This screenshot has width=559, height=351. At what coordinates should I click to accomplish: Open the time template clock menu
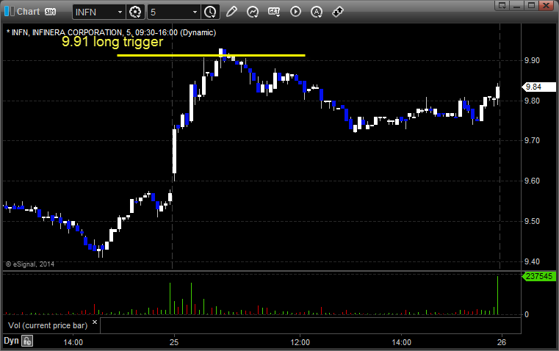pos(210,12)
